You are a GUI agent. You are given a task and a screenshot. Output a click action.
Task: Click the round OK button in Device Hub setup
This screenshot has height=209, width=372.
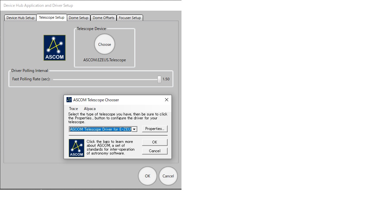pos(148,176)
